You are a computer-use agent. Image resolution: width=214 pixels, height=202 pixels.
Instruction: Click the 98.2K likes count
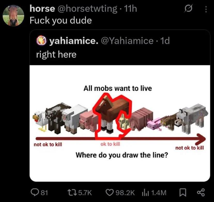[125, 193]
